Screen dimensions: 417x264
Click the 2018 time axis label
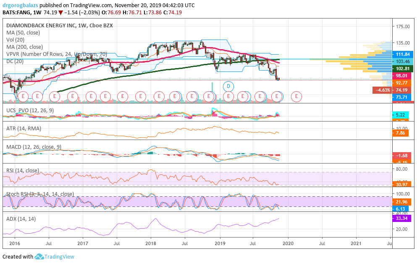point(151,243)
